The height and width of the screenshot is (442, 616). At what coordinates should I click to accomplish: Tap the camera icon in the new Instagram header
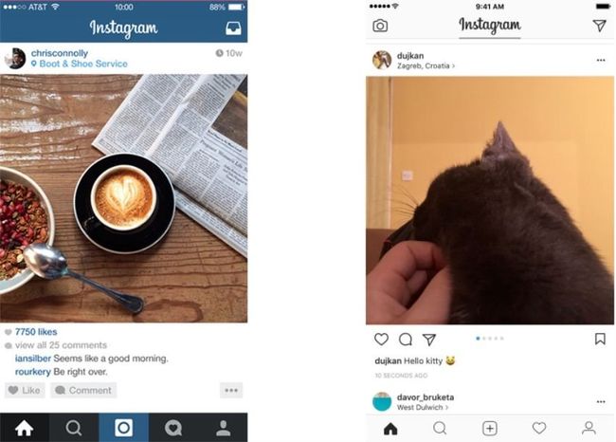tap(380, 26)
